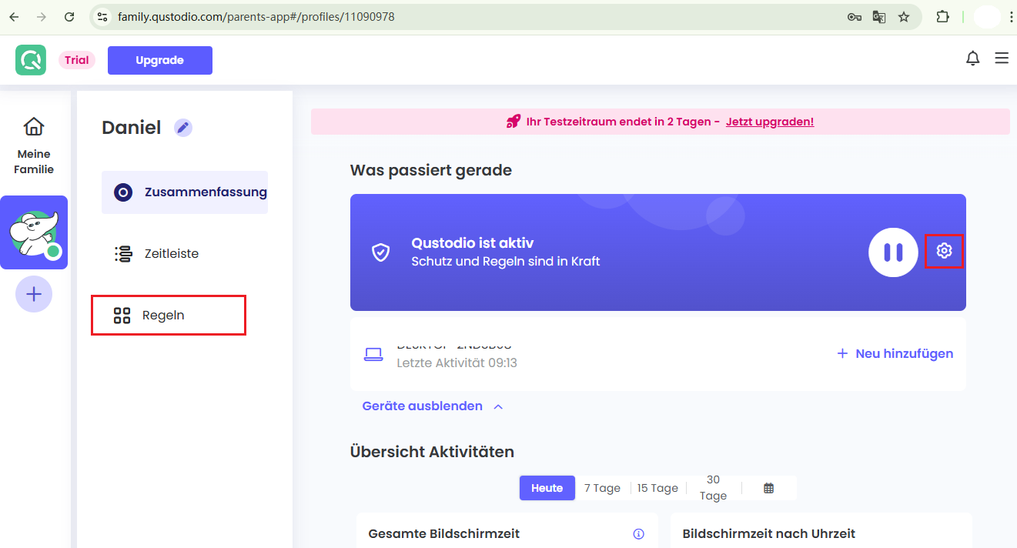Image resolution: width=1017 pixels, height=548 pixels.
Task: Click the Jetzt upgraden! link
Action: click(x=769, y=122)
